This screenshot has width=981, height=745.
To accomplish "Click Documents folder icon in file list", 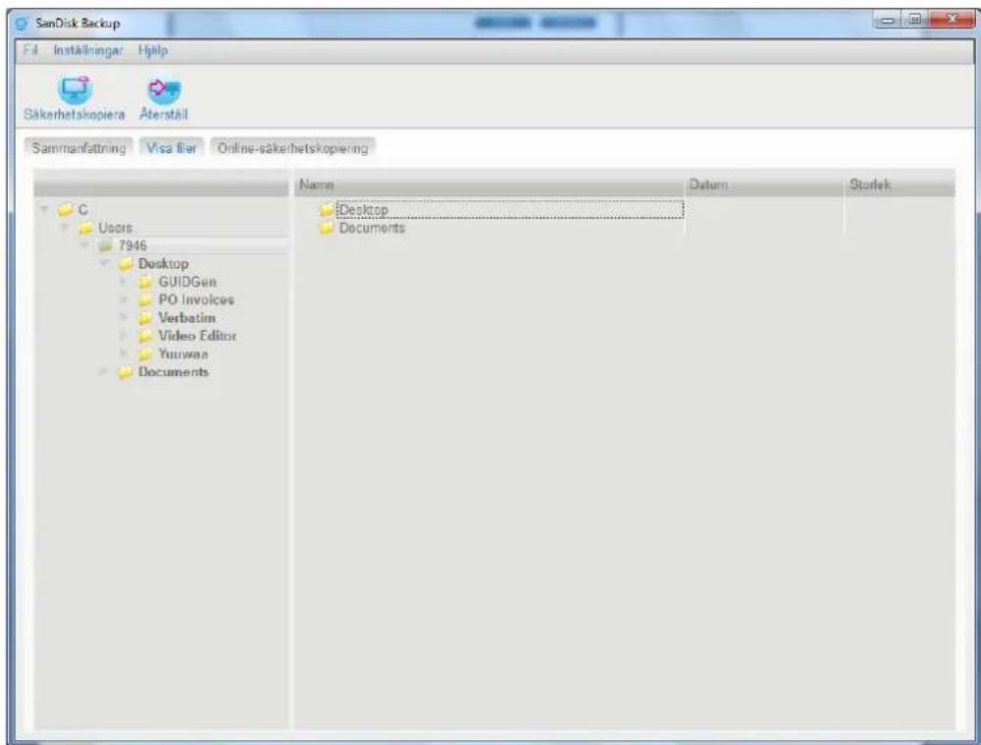I will [326, 228].
